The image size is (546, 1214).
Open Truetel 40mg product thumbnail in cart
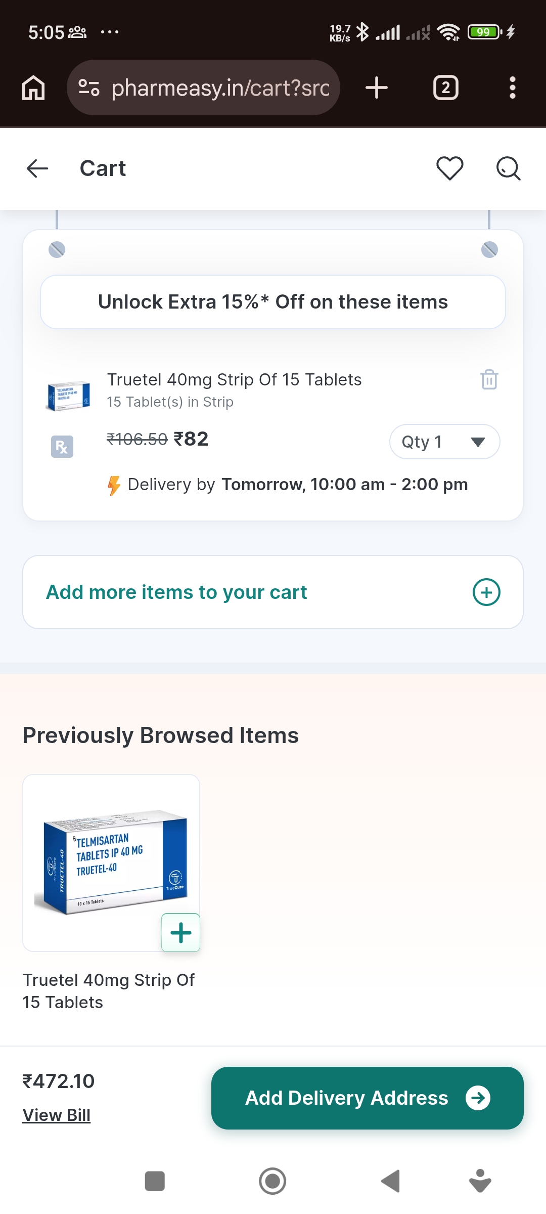(x=68, y=395)
